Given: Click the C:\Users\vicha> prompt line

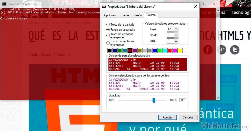Looking at the screenshot, I should pos(14,18).
